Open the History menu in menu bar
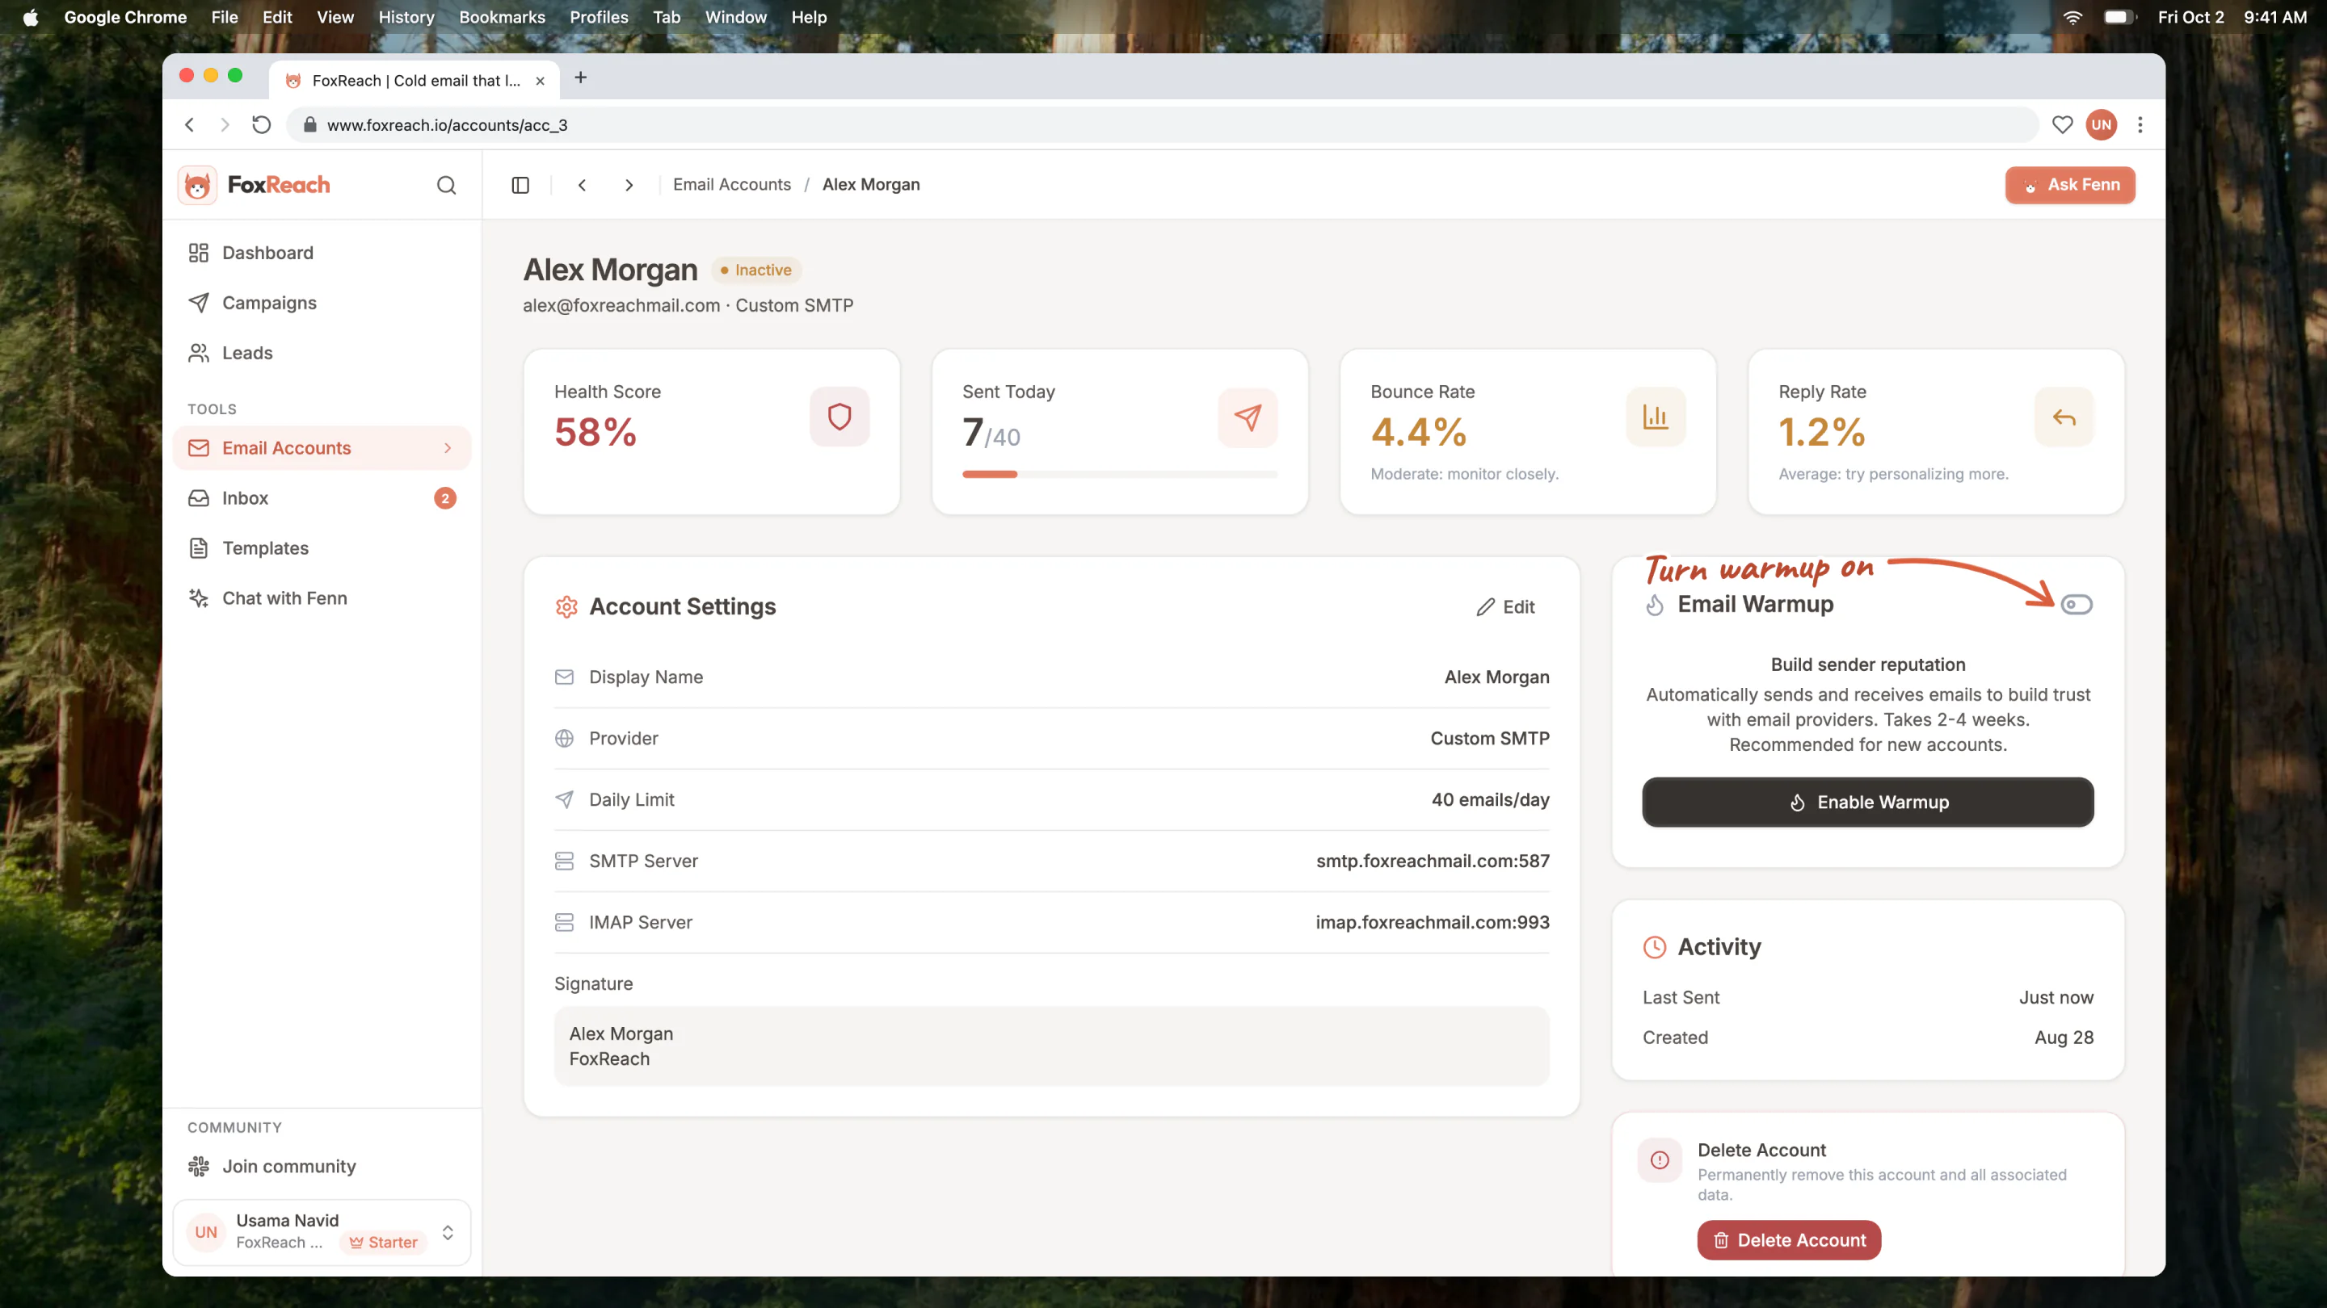 (406, 17)
